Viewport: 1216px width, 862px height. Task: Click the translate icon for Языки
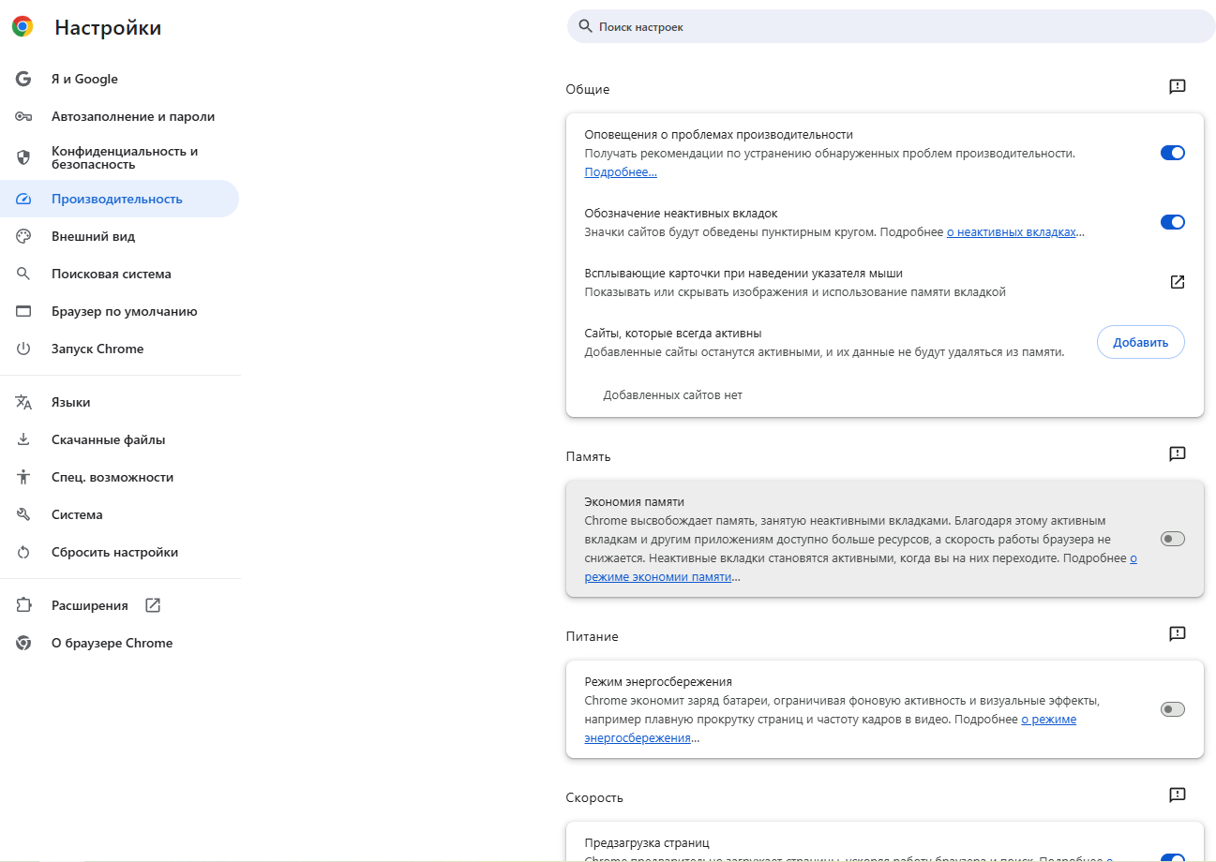[23, 402]
